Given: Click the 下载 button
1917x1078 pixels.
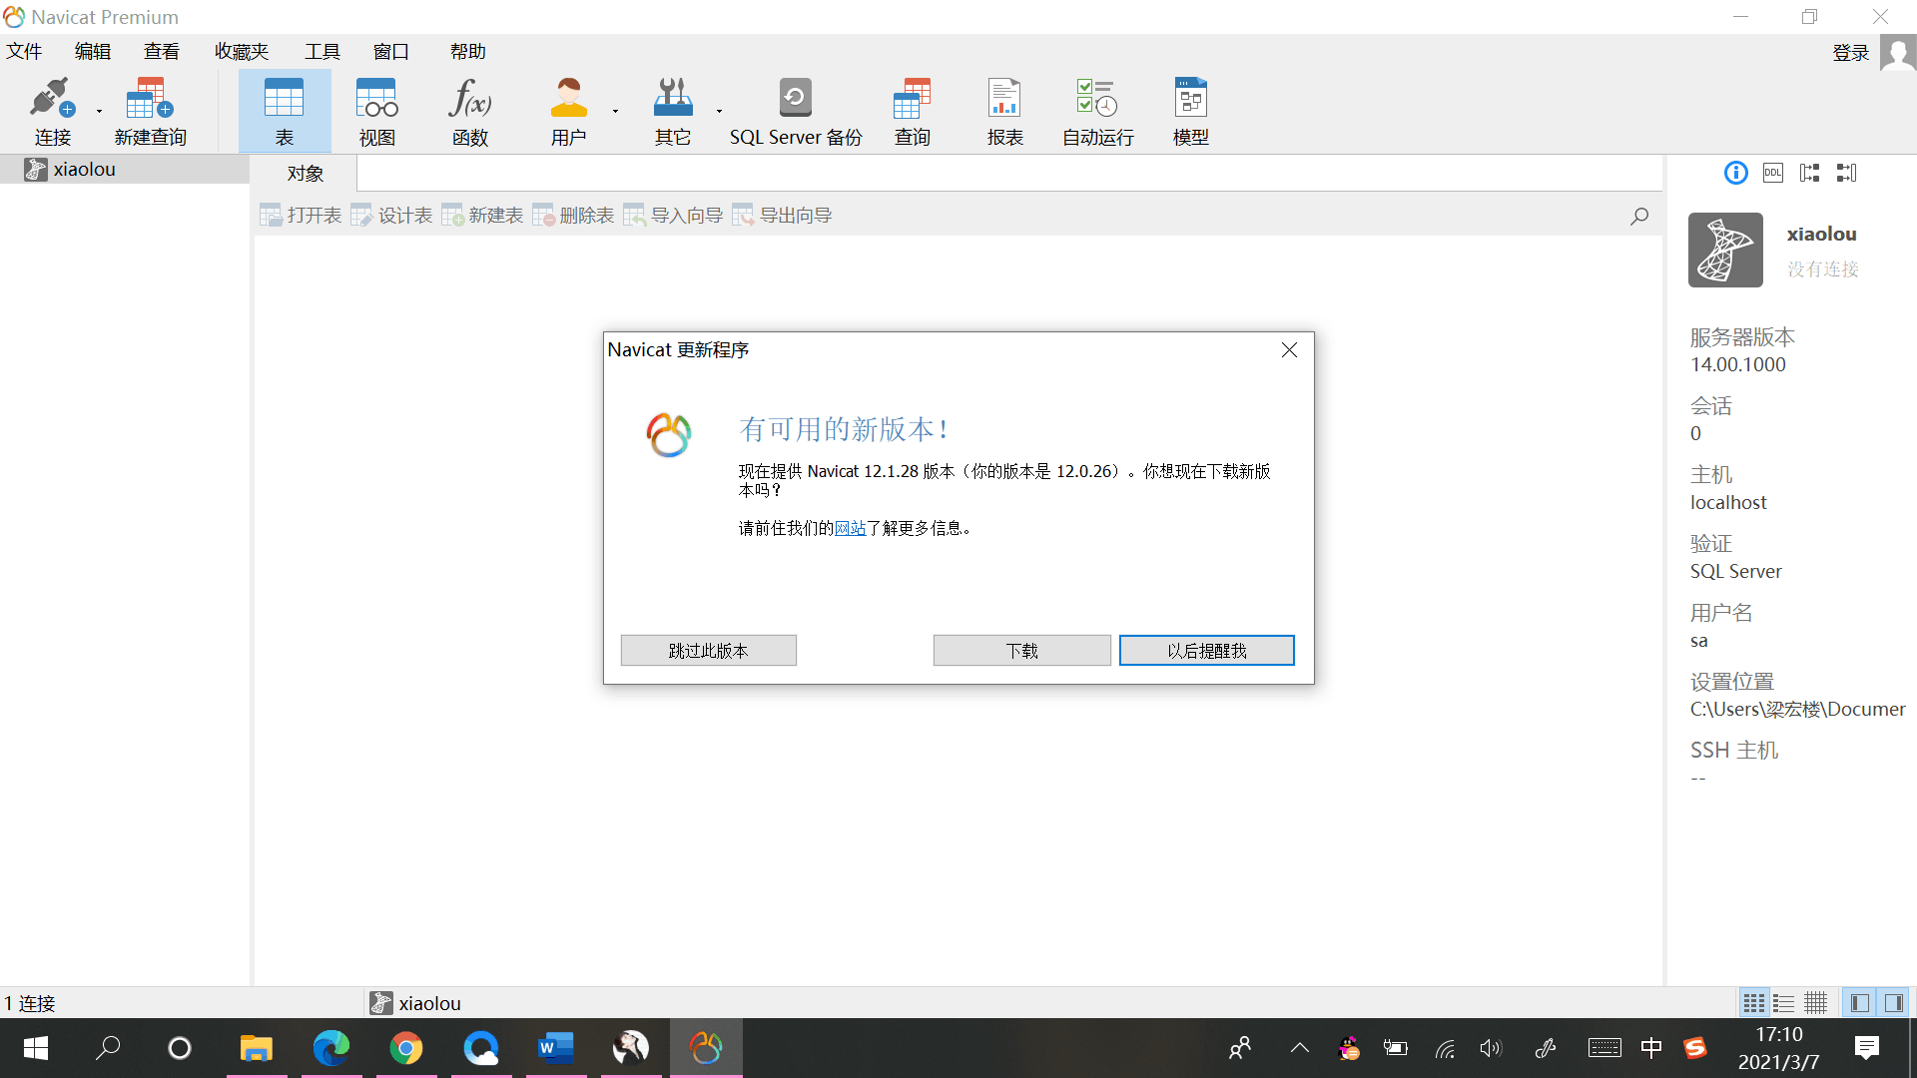Looking at the screenshot, I should coord(1021,651).
